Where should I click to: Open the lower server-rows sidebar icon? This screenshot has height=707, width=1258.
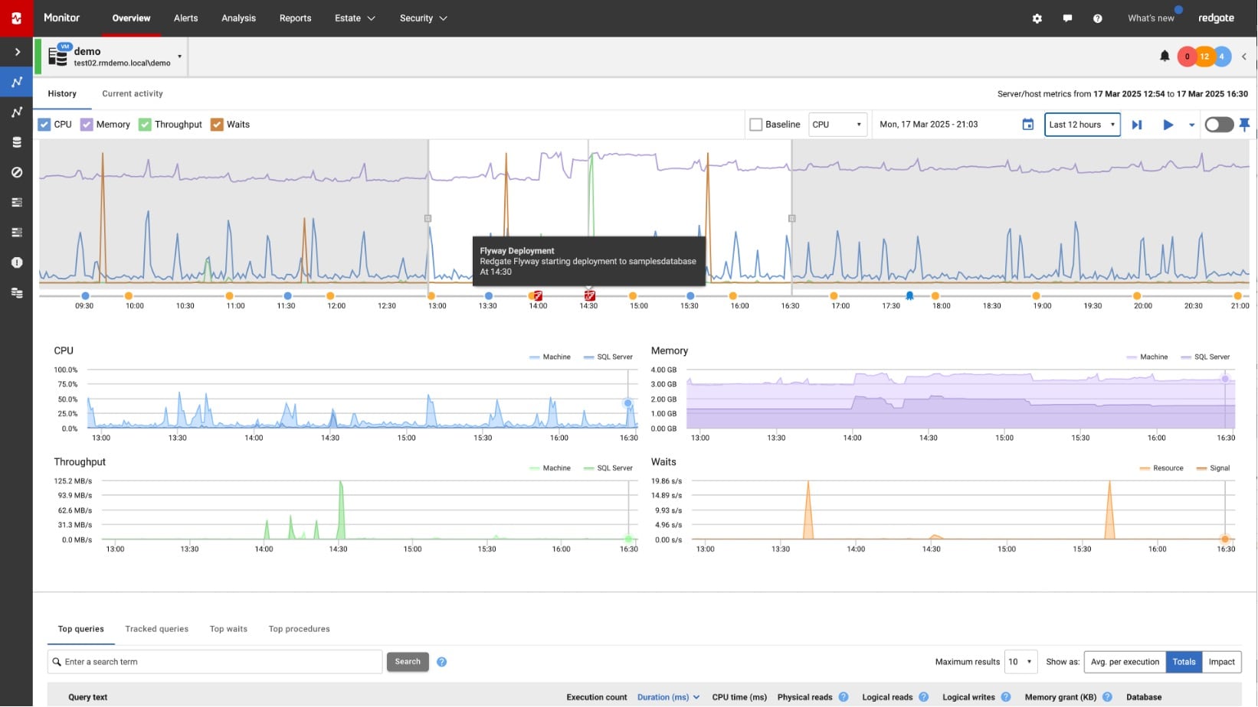(x=16, y=233)
